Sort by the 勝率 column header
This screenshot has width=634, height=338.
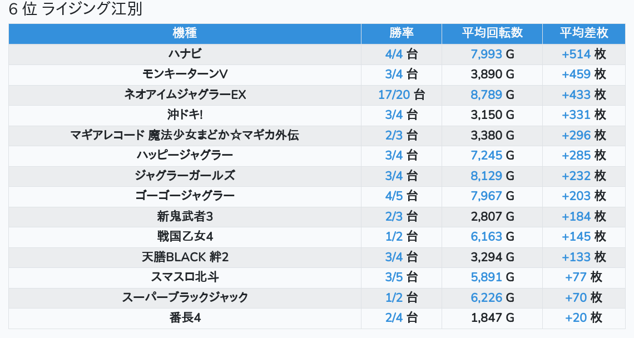[x=402, y=33]
